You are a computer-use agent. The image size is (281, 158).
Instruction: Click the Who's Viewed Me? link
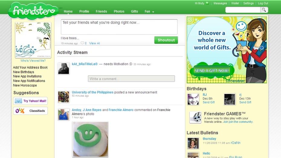click(x=33, y=61)
